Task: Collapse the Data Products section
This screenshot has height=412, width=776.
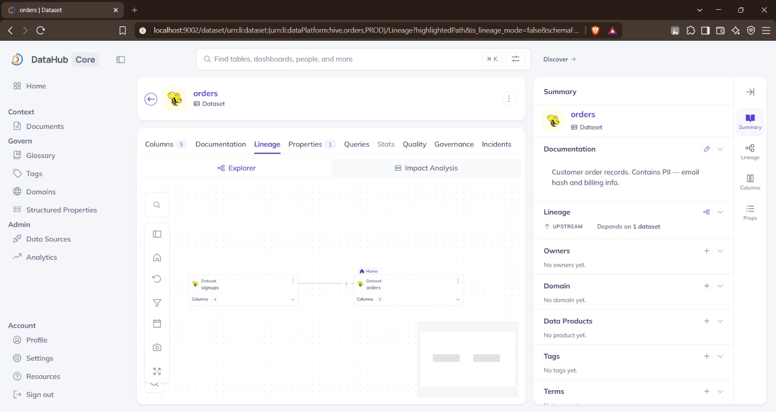Action: (720, 321)
